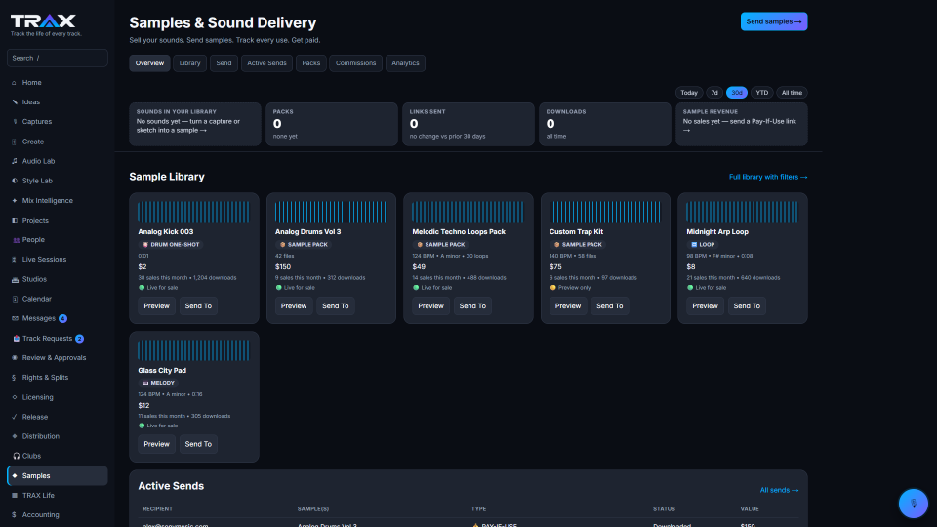
Task: Open the Analytics tab
Action: (x=405, y=63)
